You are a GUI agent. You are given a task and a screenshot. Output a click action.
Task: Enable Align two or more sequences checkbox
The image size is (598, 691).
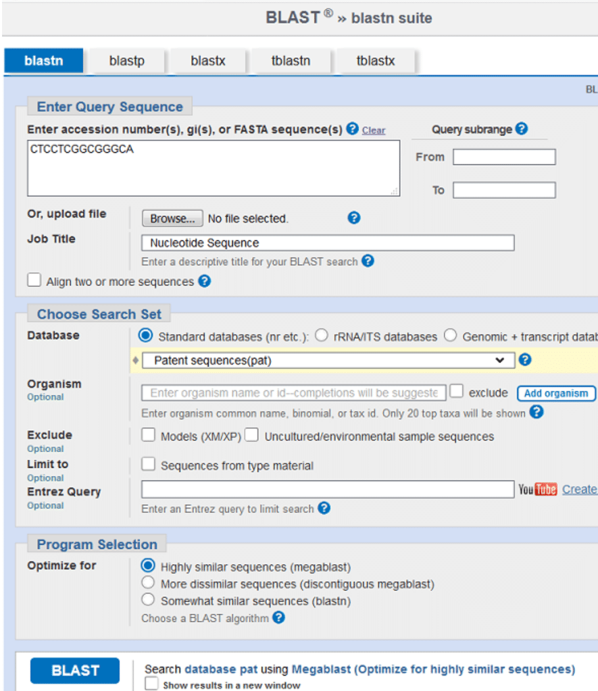pyautogui.click(x=34, y=280)
